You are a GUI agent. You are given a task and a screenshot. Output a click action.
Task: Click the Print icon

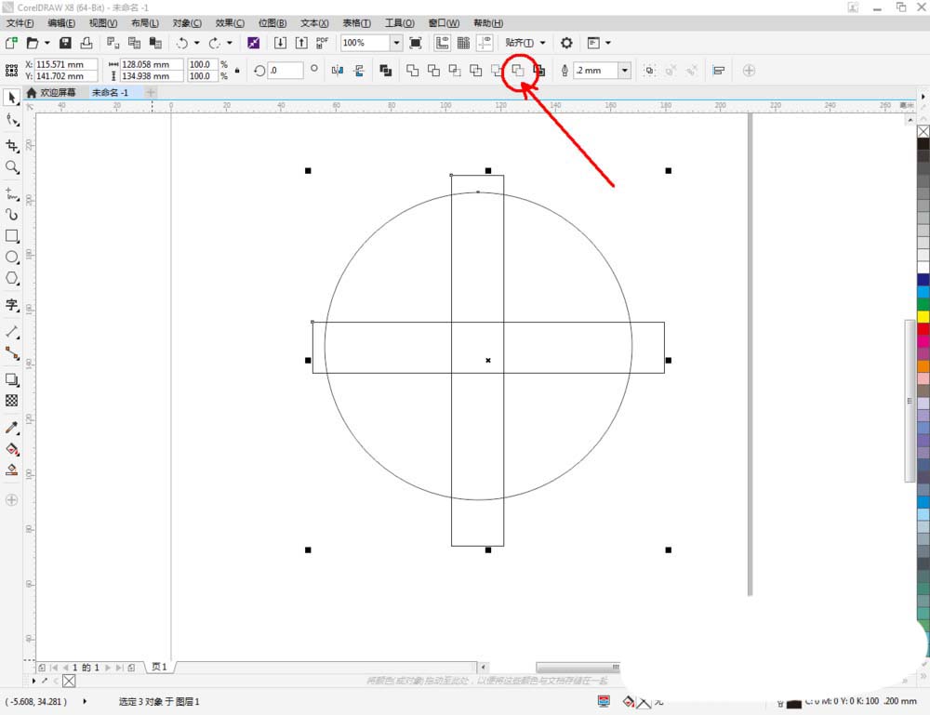point(86,43)
